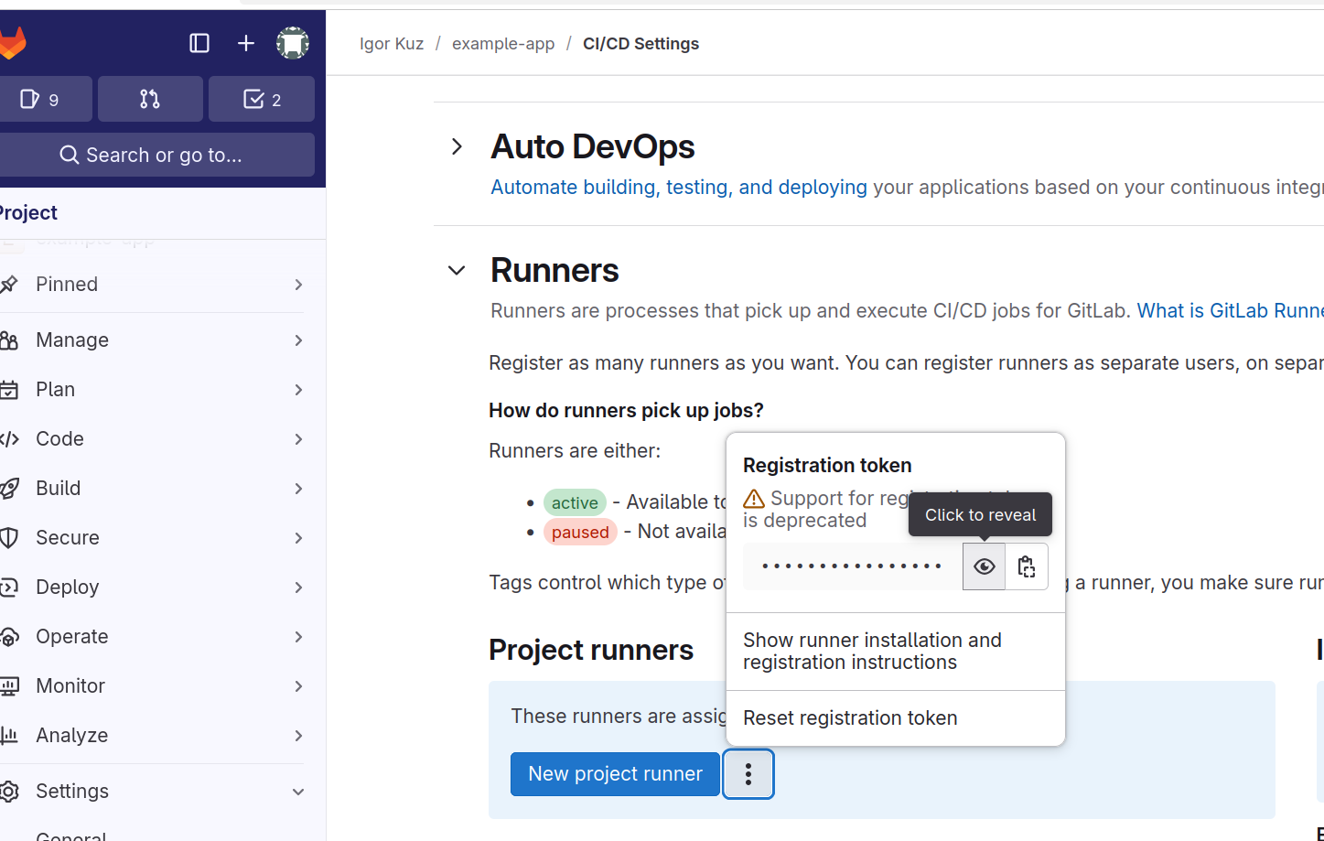Open the create new plus menu
Image resolution: width=1324 pixels, height=841 pixels.
coord(246,43)
